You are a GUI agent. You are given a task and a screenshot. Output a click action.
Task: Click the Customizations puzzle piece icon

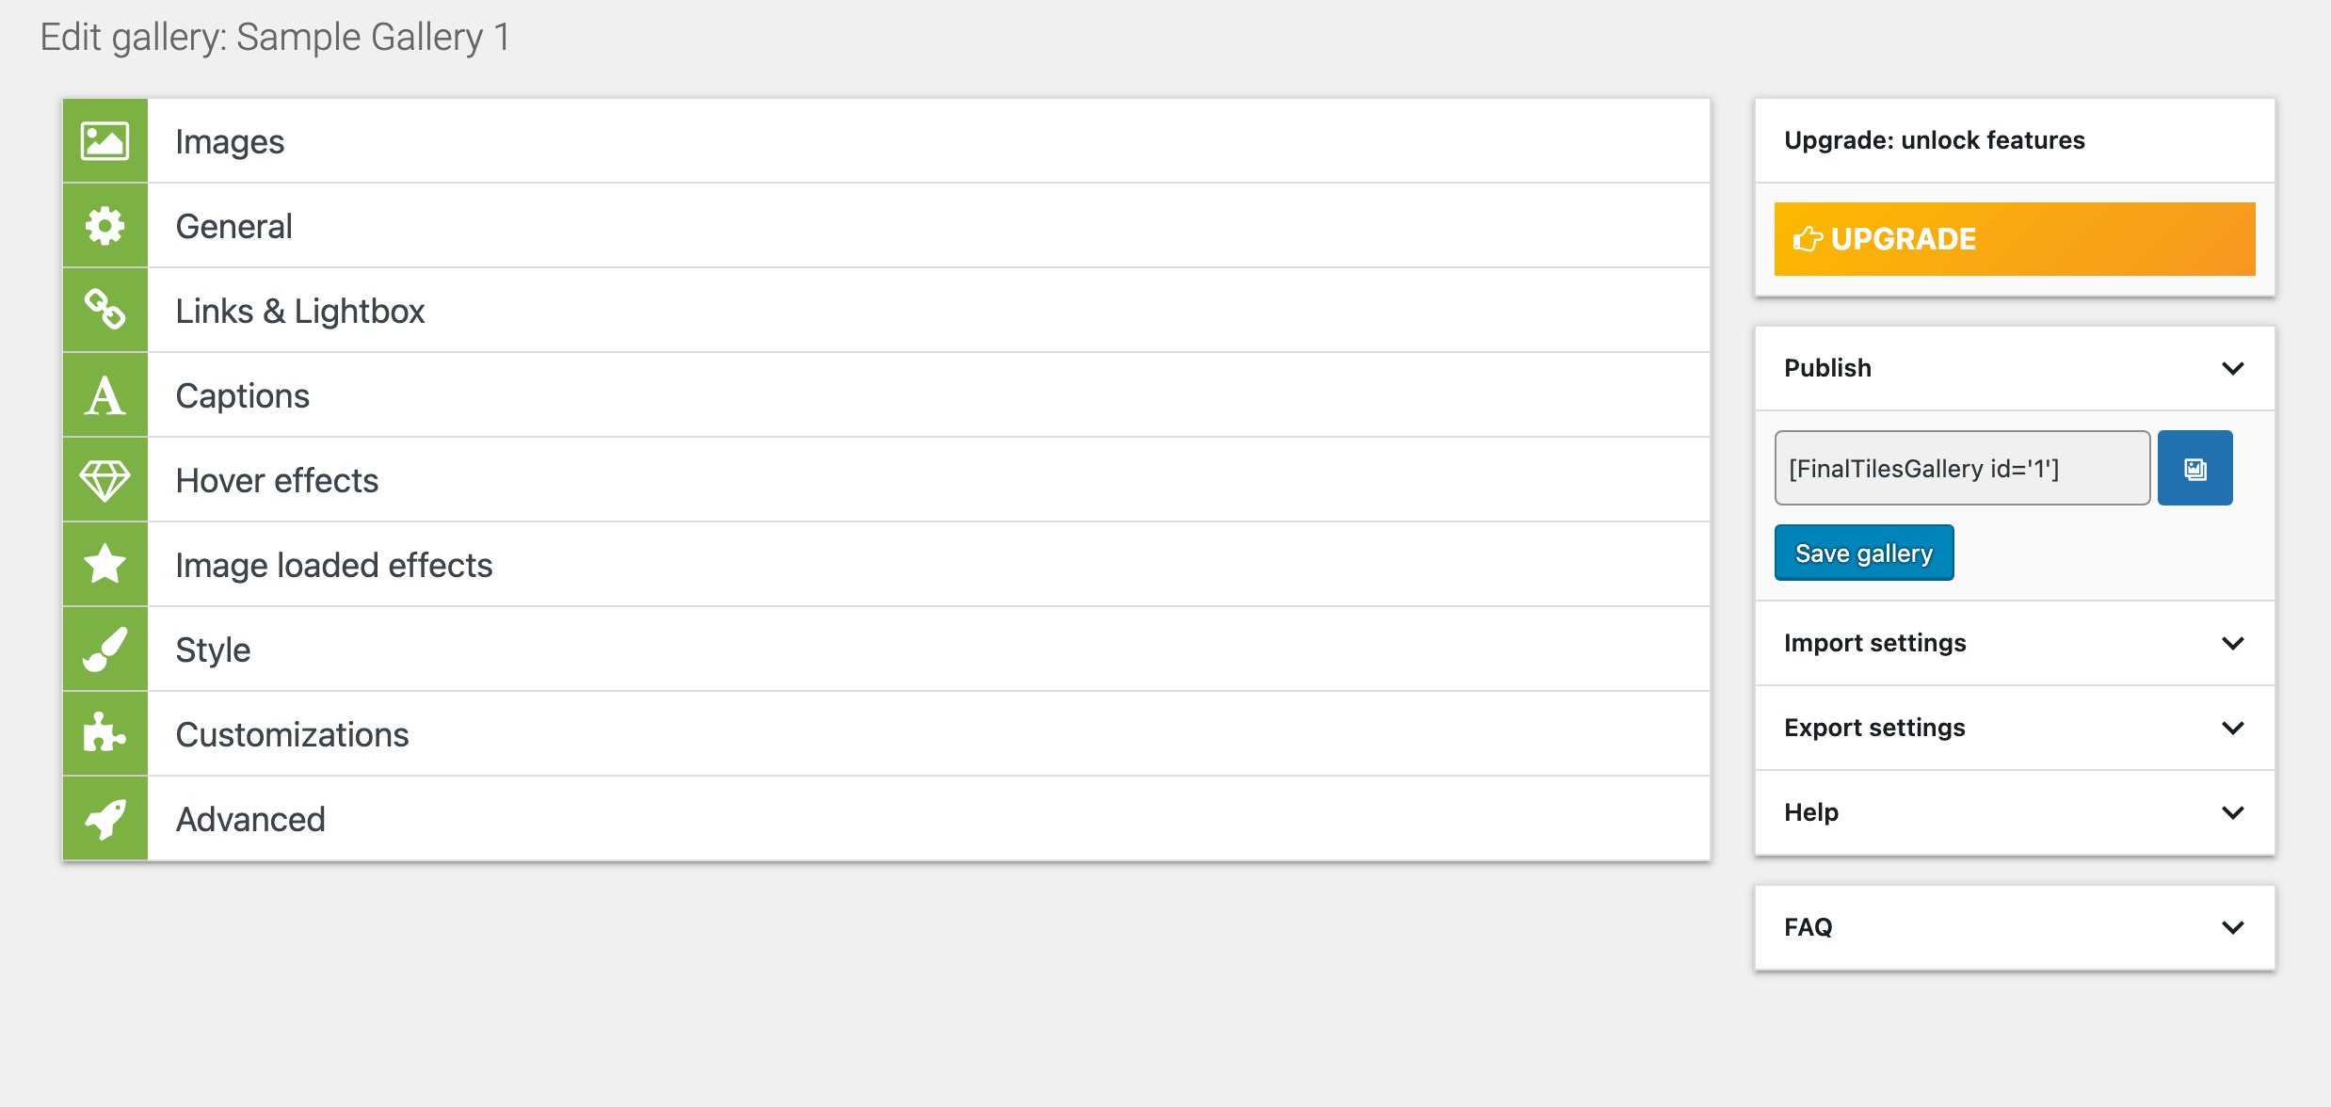(x=104, y=733)
